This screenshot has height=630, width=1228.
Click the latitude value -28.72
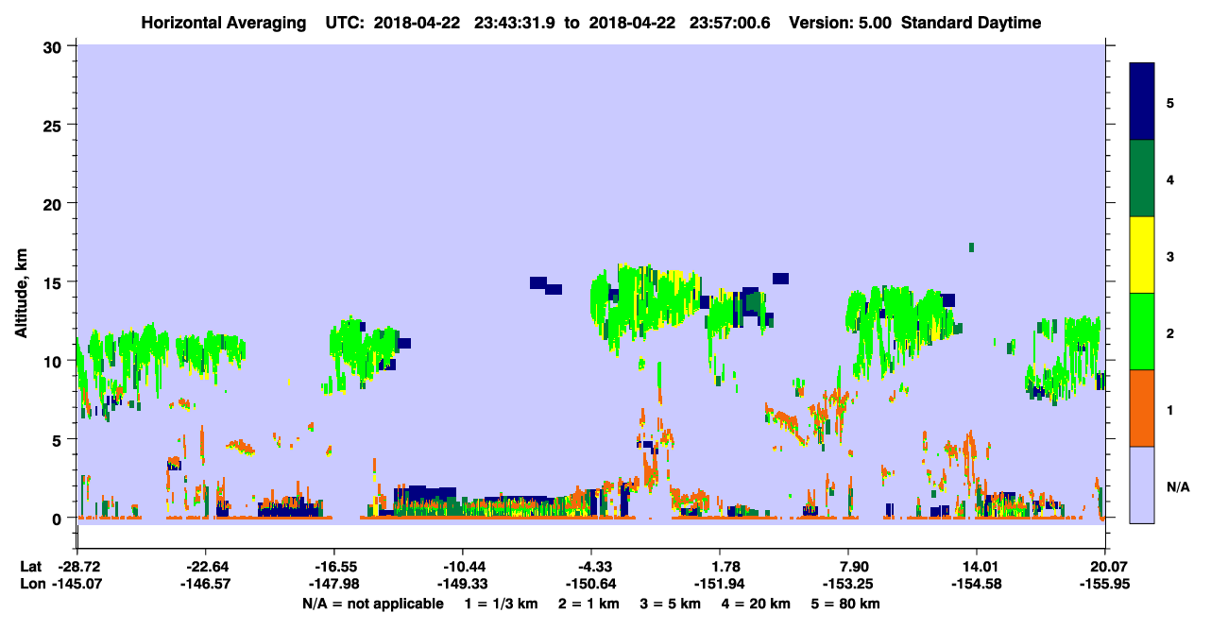(77, 567)
